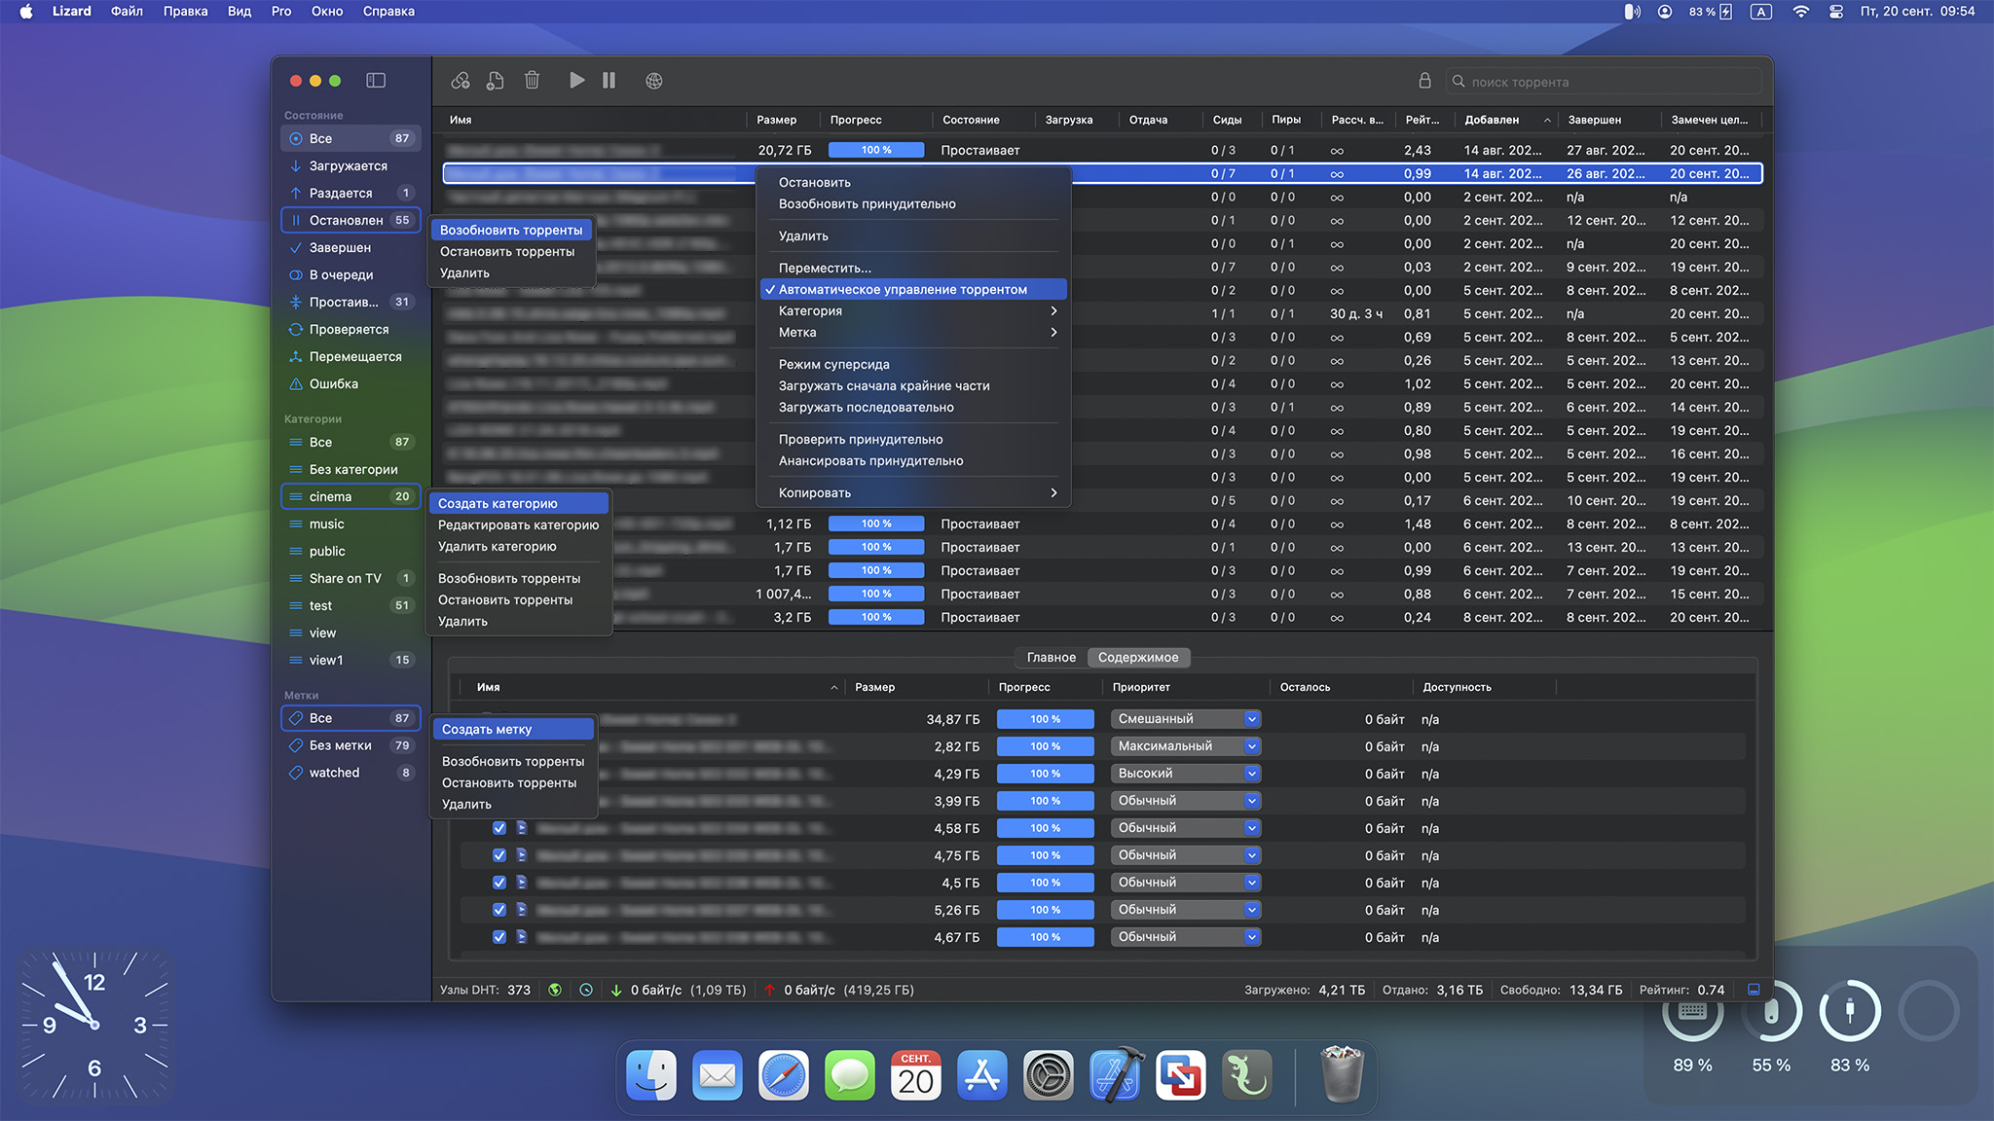This screenshot has width=1994, height=1121.
Task: Click the lock icon near search field
Action: point(1424,81)
